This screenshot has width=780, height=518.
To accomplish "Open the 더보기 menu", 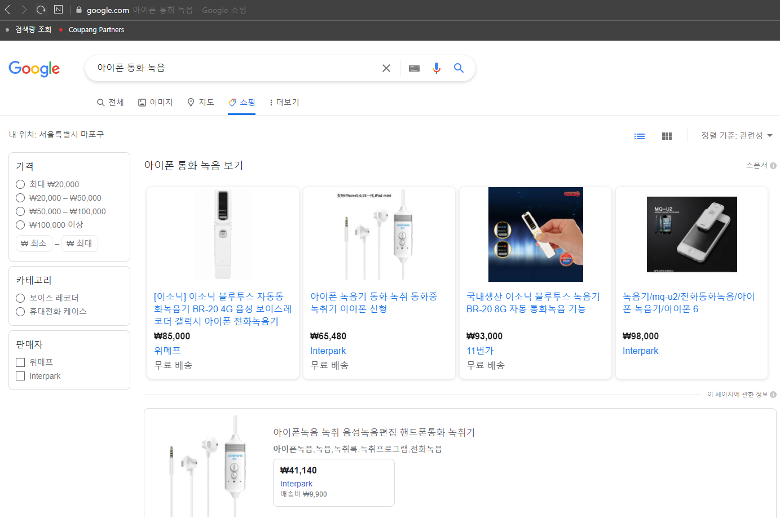I will tap(284, 102).
